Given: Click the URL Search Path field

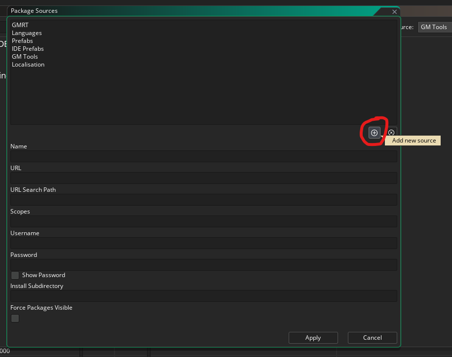Looking at the screenshot, I should [203, 200].
